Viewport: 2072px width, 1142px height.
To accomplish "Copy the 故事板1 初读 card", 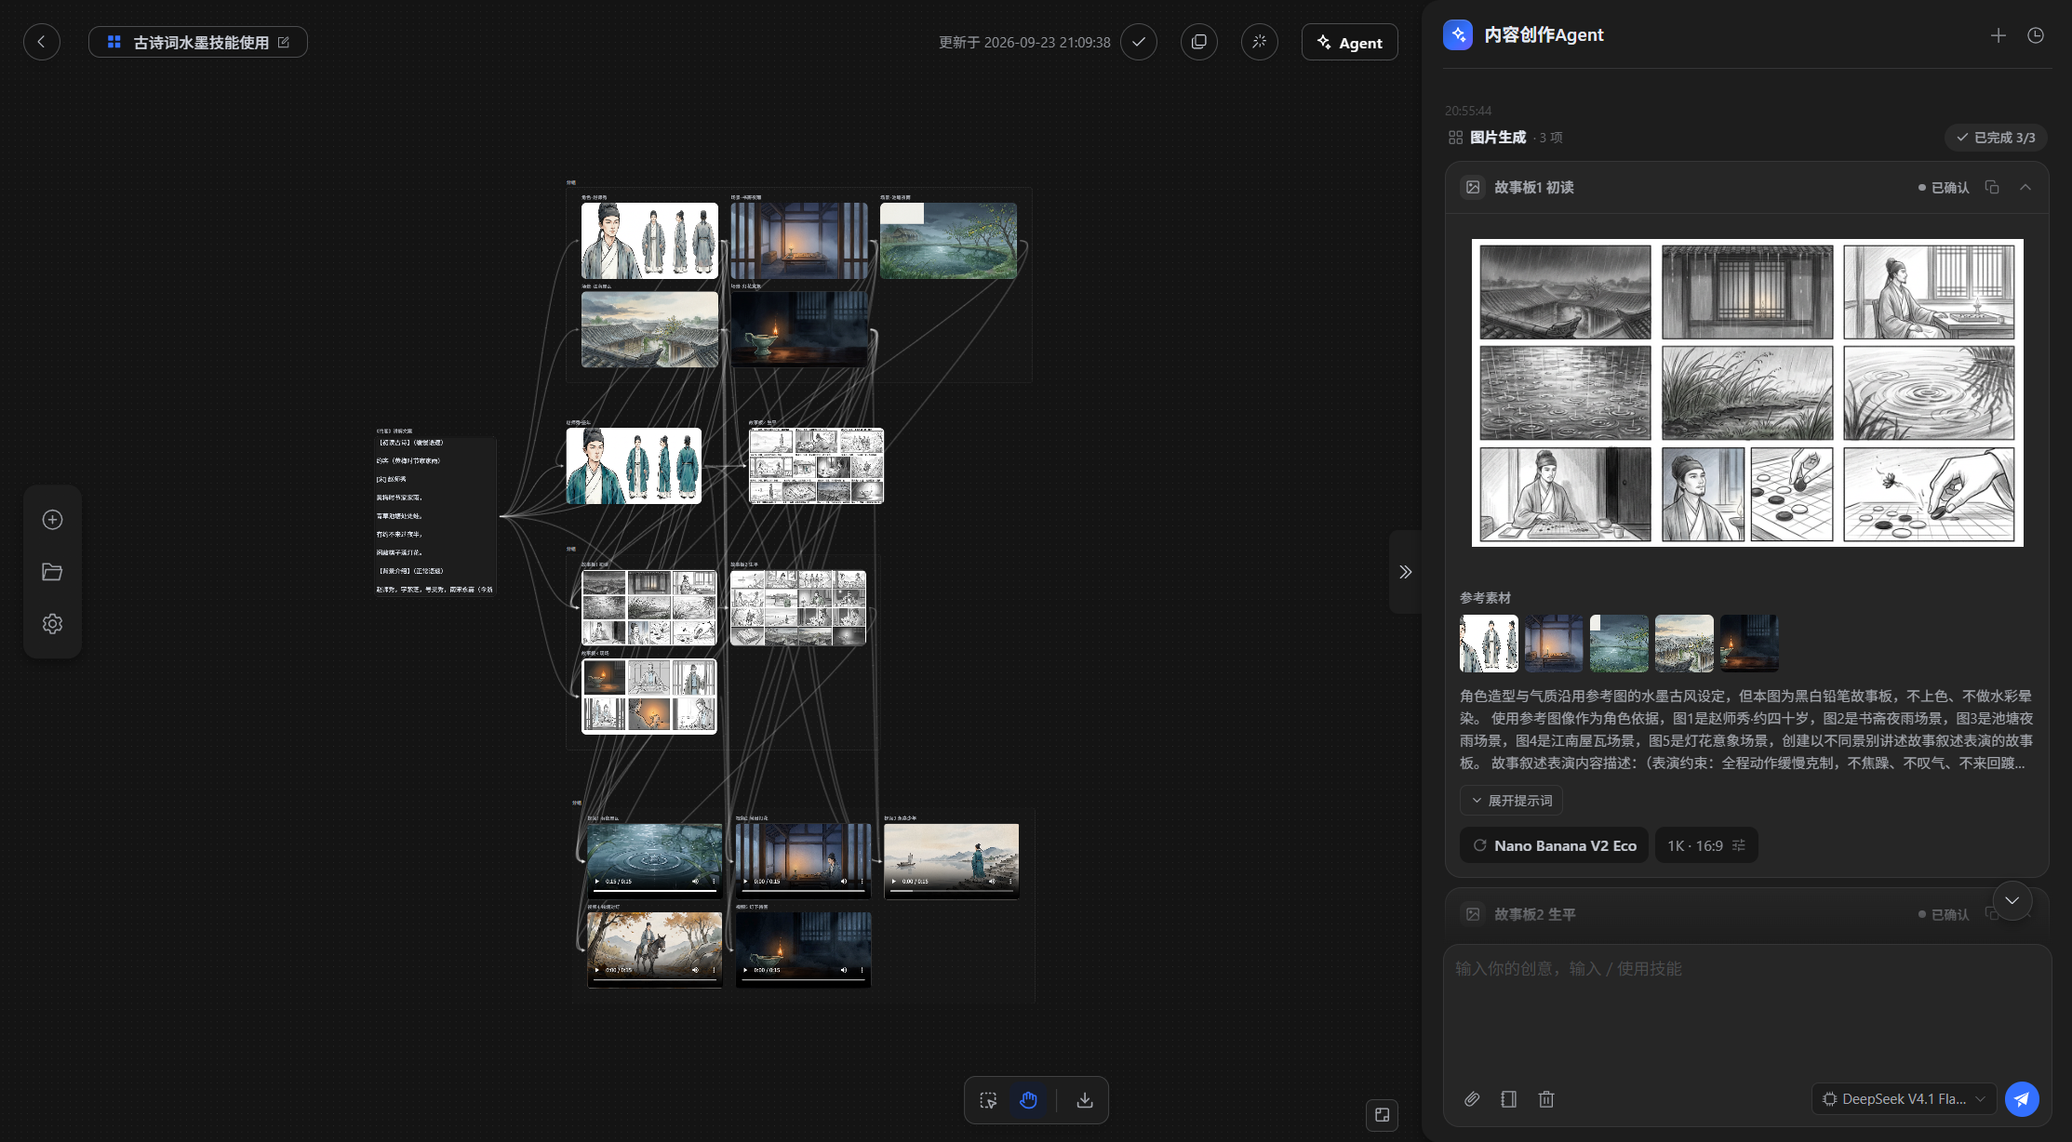I will 1992,187.
